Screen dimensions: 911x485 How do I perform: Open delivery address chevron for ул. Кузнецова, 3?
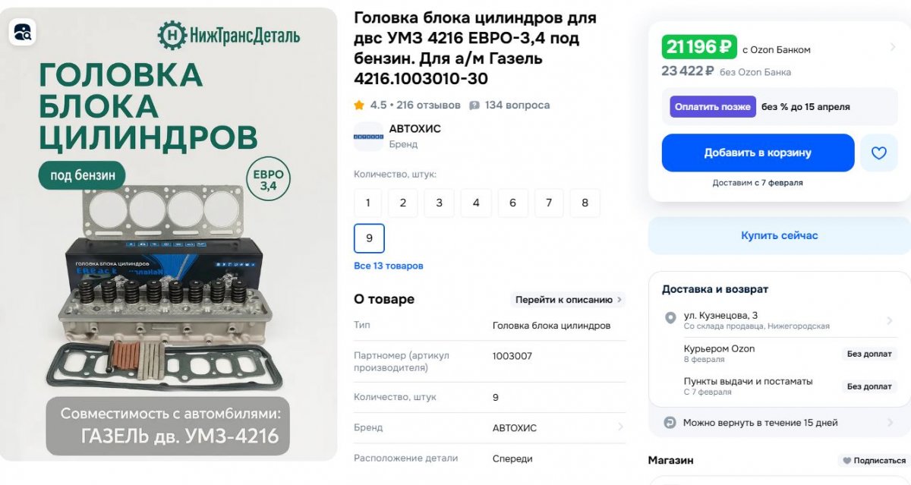coord(890,321)
